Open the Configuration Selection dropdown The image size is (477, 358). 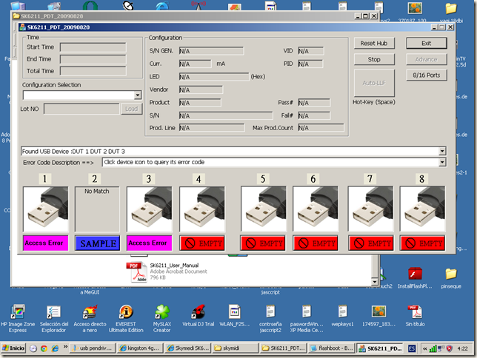[x=138, y=95]
